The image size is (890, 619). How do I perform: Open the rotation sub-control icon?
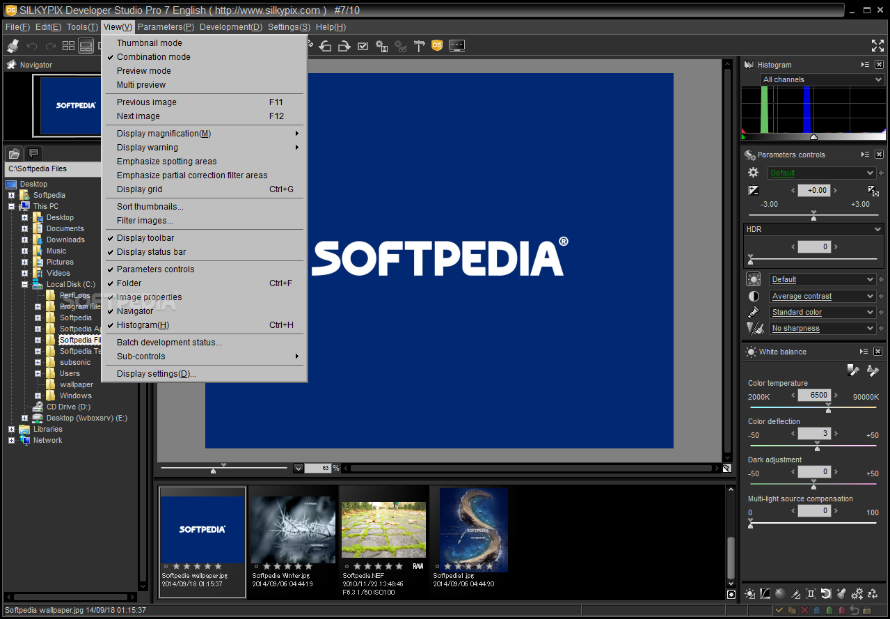[826, 593]
